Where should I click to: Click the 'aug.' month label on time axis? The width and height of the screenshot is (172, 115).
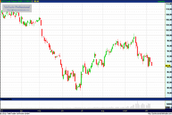103,110
